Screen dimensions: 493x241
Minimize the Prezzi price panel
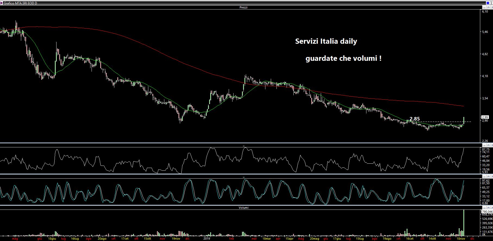click(484, 7)
